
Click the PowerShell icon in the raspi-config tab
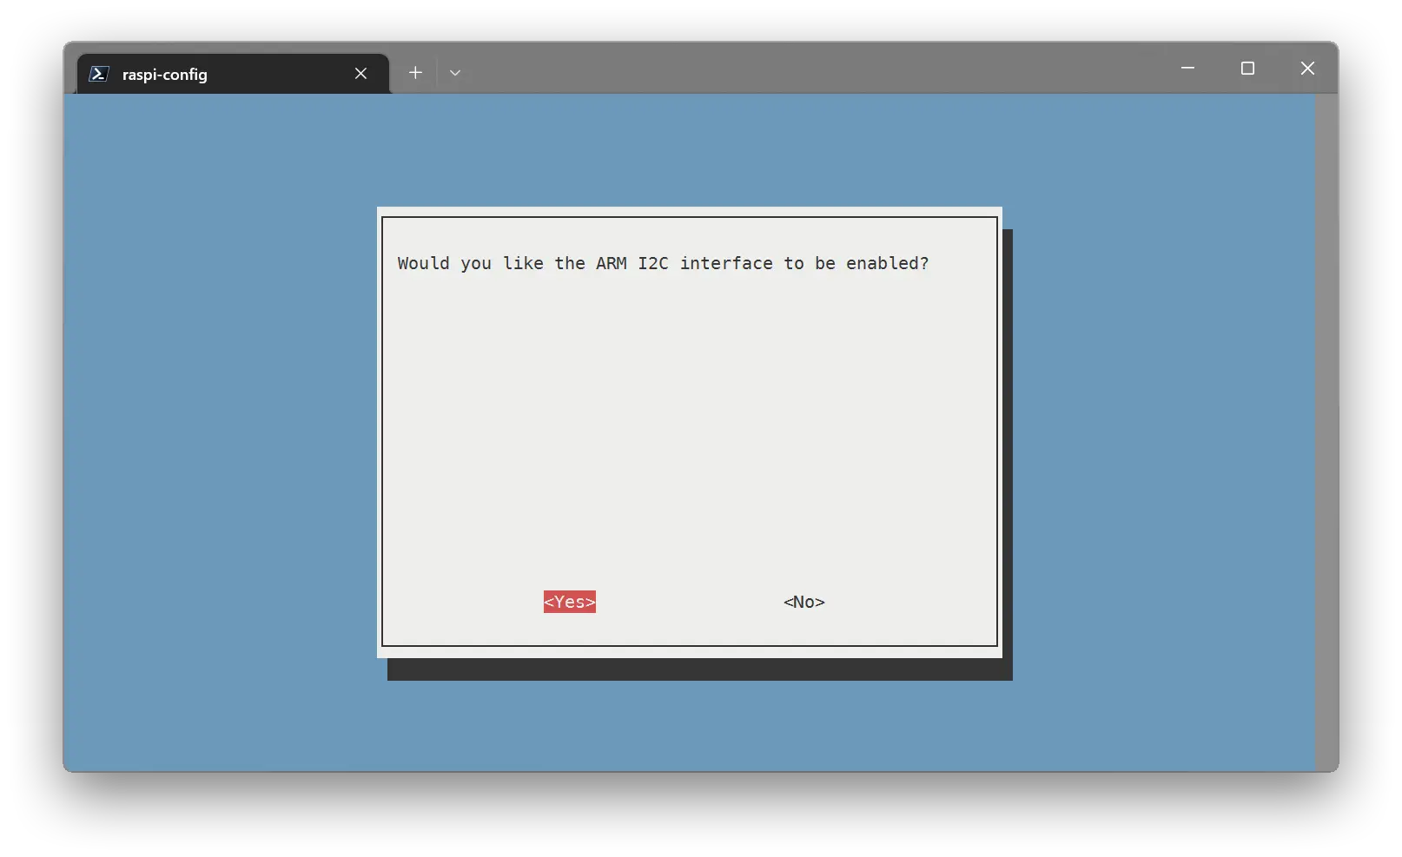tap(99, 74)
